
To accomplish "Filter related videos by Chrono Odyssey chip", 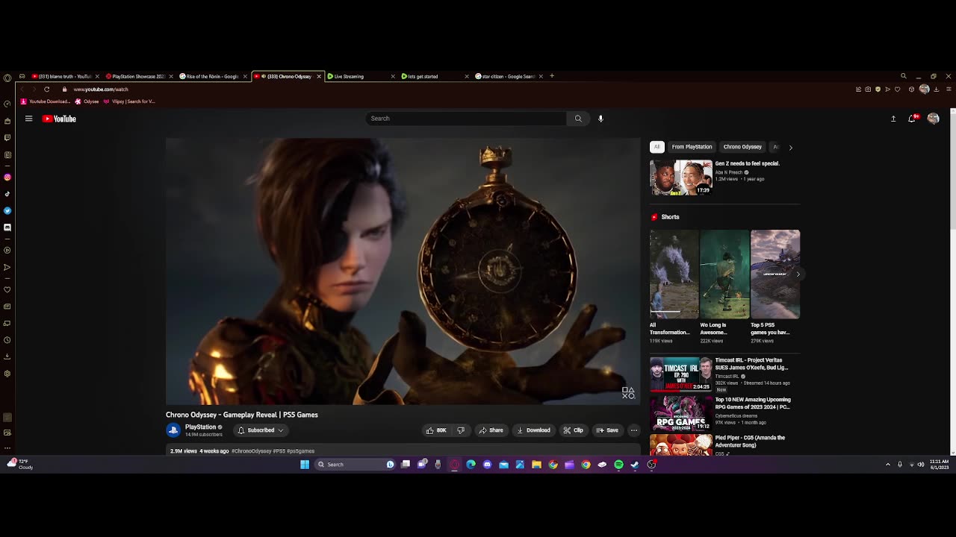I will 742,147.
